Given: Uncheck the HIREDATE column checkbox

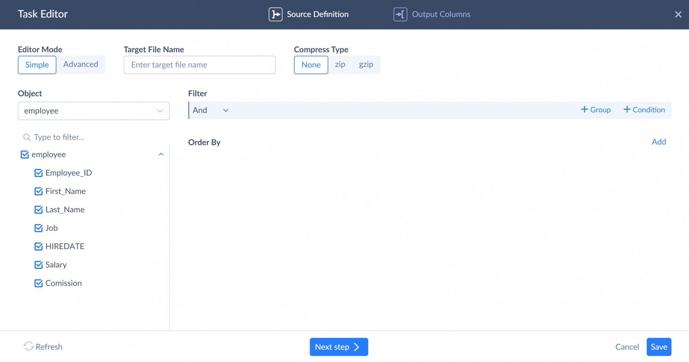Looking at the screenshot, I should click(x=39, y=246).
